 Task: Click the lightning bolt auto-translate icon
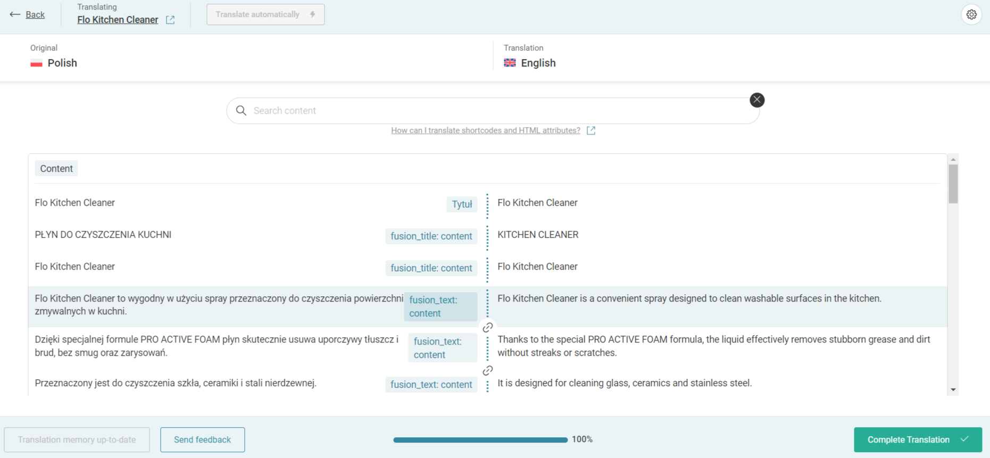click(x=313, y=14)
